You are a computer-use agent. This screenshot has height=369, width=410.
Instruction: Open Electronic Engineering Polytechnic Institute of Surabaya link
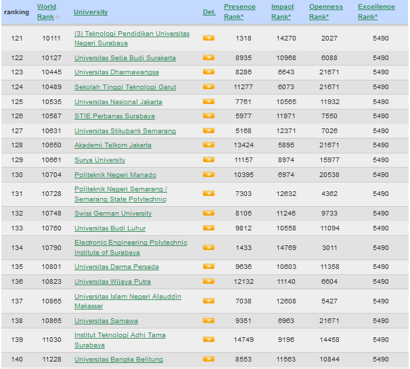tap(131, 247)
